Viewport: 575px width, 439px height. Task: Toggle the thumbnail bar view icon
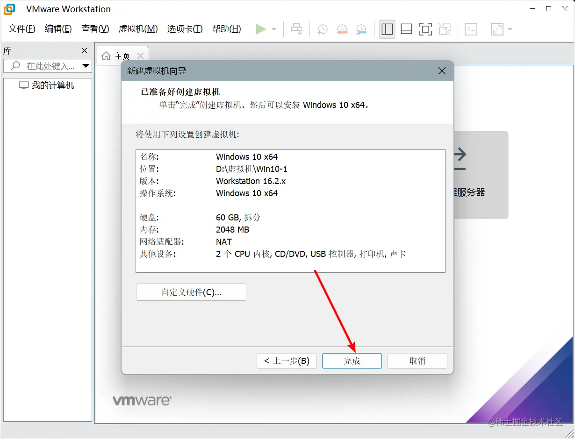click(x=406, y=29)
